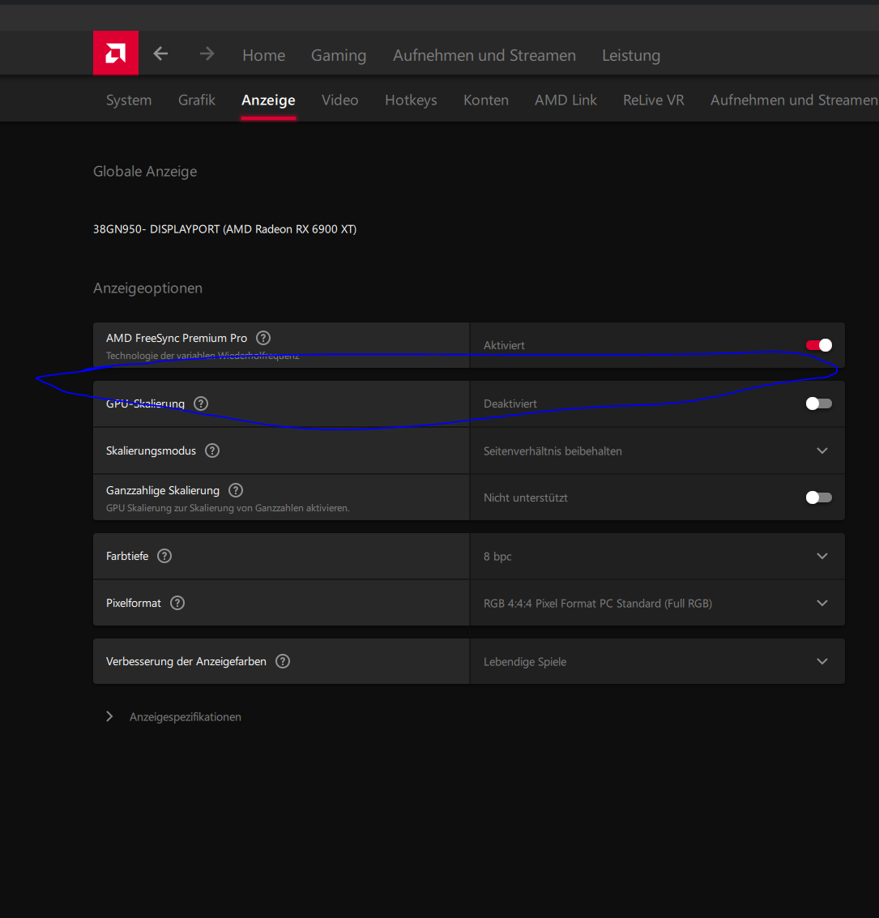Click the red AMD logo icon

pyautogui.click(x=116, y=53)
